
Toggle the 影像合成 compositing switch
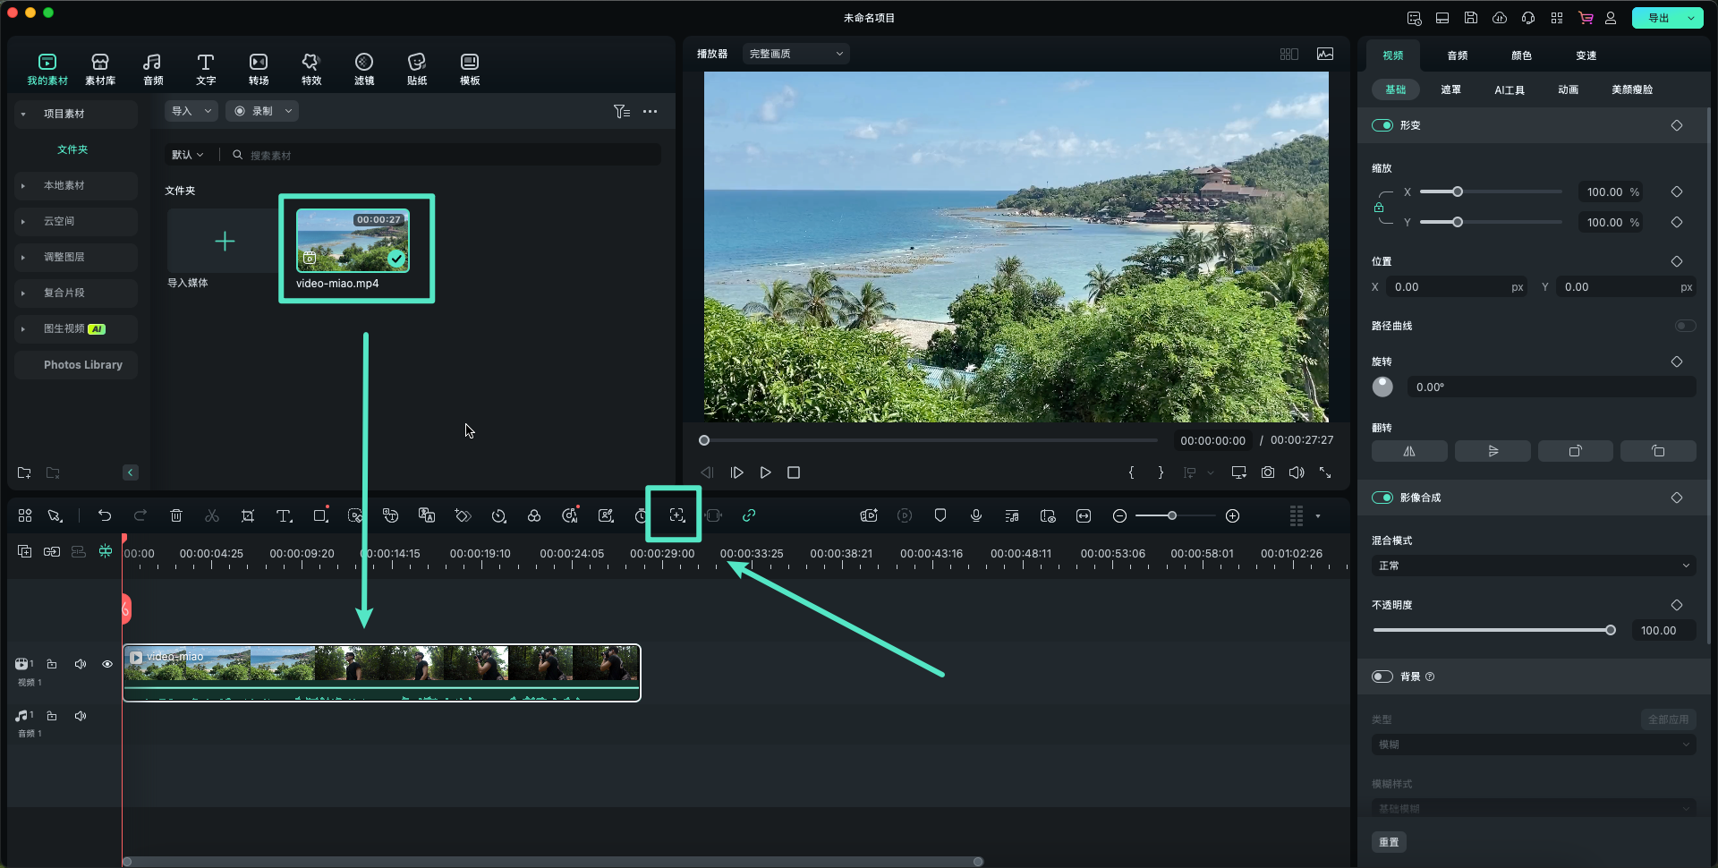pos(1382,498)
